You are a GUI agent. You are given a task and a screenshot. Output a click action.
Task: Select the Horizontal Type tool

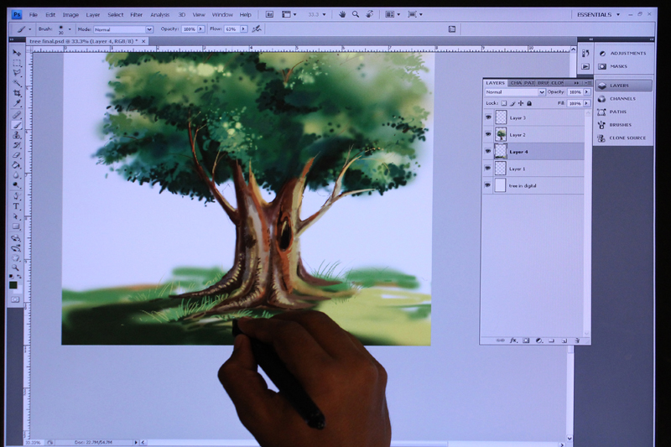point(16,206)
